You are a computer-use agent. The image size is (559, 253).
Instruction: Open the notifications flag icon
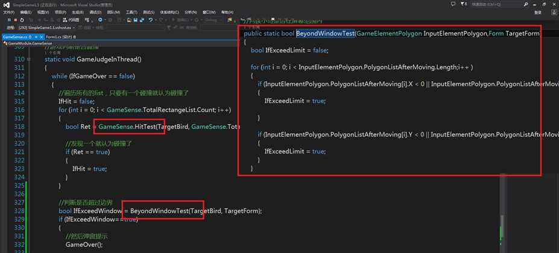pyautogui.click(x=463, y=4)
